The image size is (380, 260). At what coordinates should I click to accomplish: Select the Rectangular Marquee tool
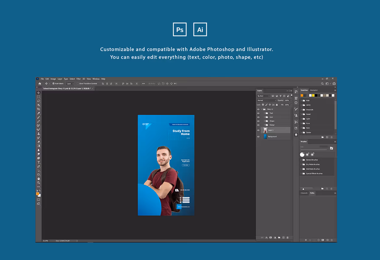[x=39, y=97]
